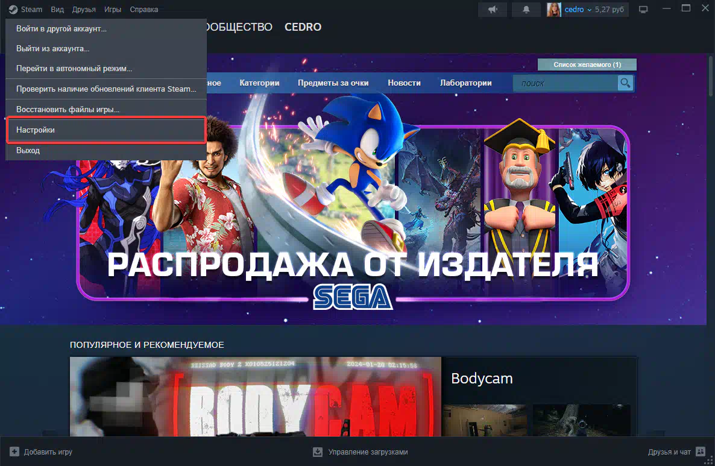Open the Игры menu
This screenshot has height=466, width=715.
(113, 9)
